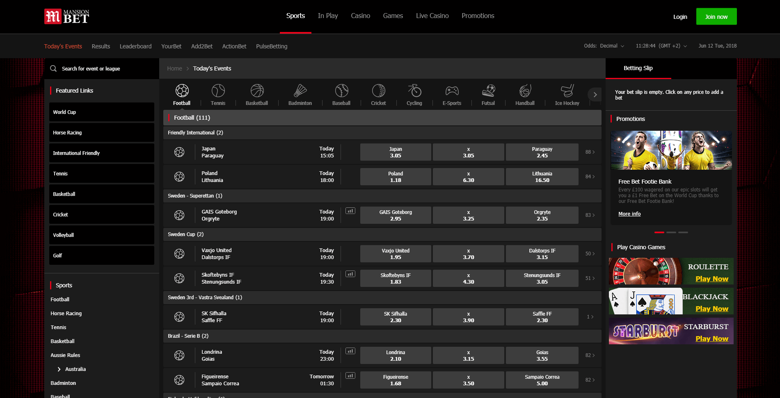Click football icon beside GAIS Goteborg Orgryte
780x398 pixels.
pyautogui.click(x=179, y=215)
